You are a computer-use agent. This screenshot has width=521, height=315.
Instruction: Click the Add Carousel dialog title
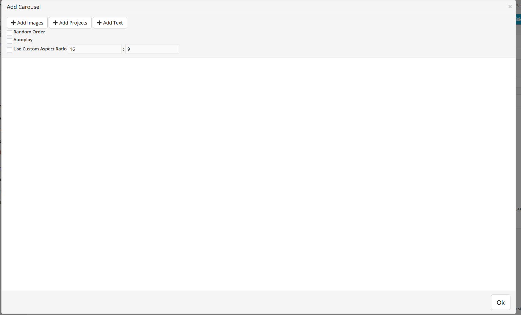(x=24, y=7)
